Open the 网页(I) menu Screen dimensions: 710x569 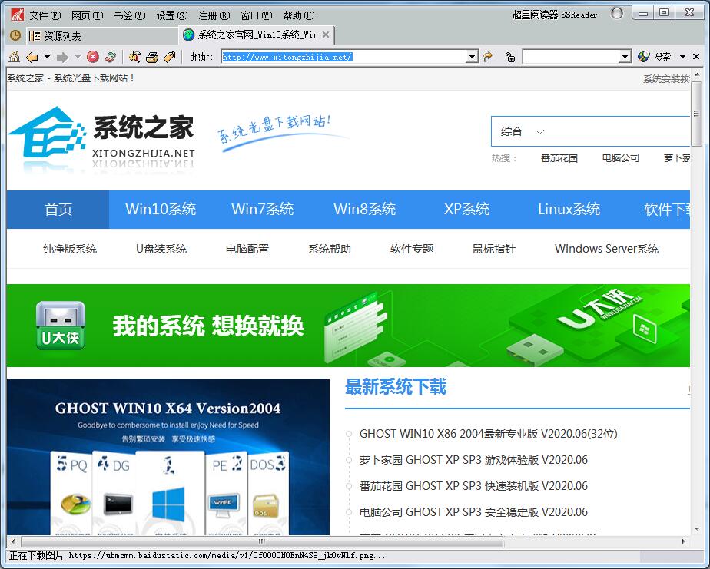(87, 15)
